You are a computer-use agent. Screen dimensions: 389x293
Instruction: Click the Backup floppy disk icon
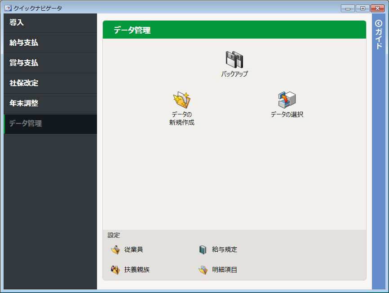[x=234, y=60]
